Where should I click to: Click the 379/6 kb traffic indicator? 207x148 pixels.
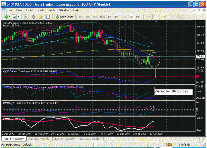(184, 145)
